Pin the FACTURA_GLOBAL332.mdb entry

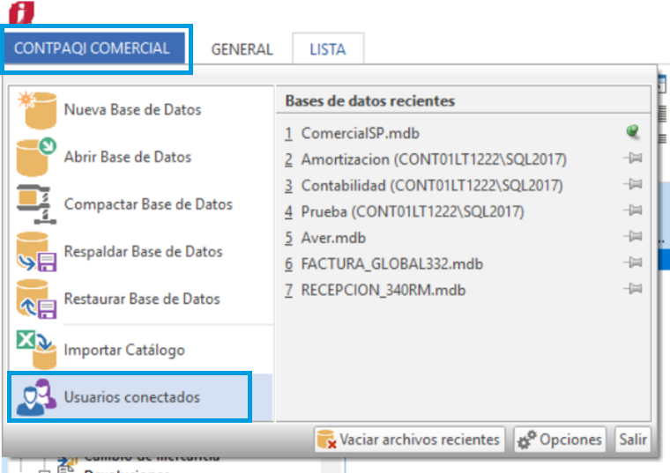tap(633, 262)
